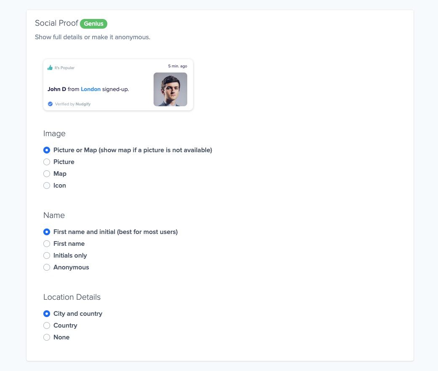Choose the Map image option
This screenshot has width=438, height=371.
coord(47,174)
